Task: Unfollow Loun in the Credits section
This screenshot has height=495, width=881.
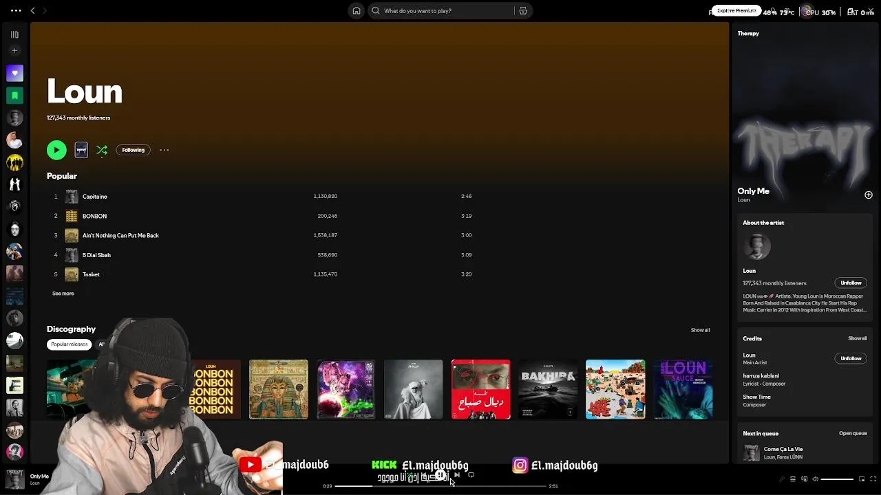Action: point(851,359)
